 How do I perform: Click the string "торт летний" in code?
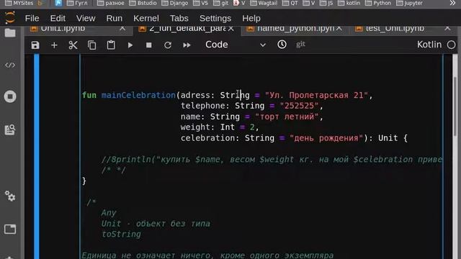[x=287, y=117]
